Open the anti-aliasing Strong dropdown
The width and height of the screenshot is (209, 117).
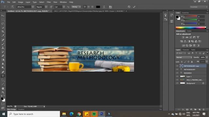point(76,7)
